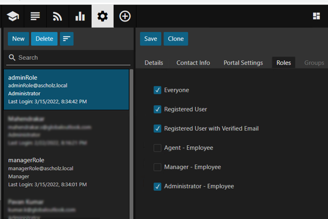Click the Search users input field
328x219 pixels.
tap(72, 58)
